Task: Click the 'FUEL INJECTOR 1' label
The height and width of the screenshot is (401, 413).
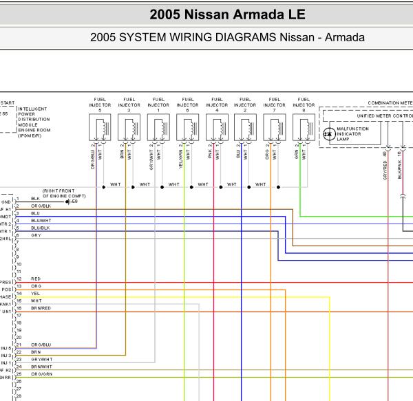Action: tap(158, 105)
